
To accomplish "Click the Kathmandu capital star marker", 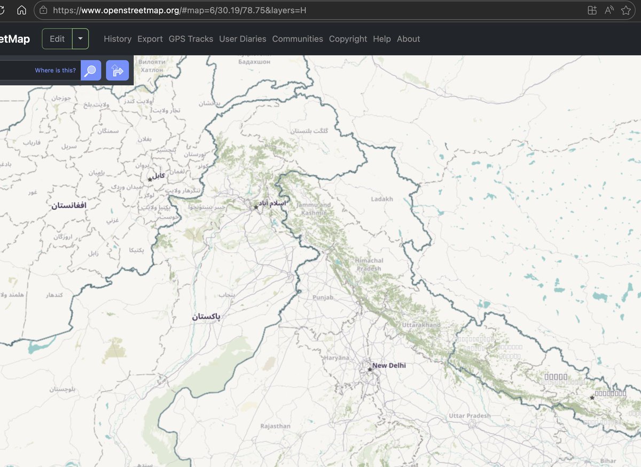I will point(592,397).
